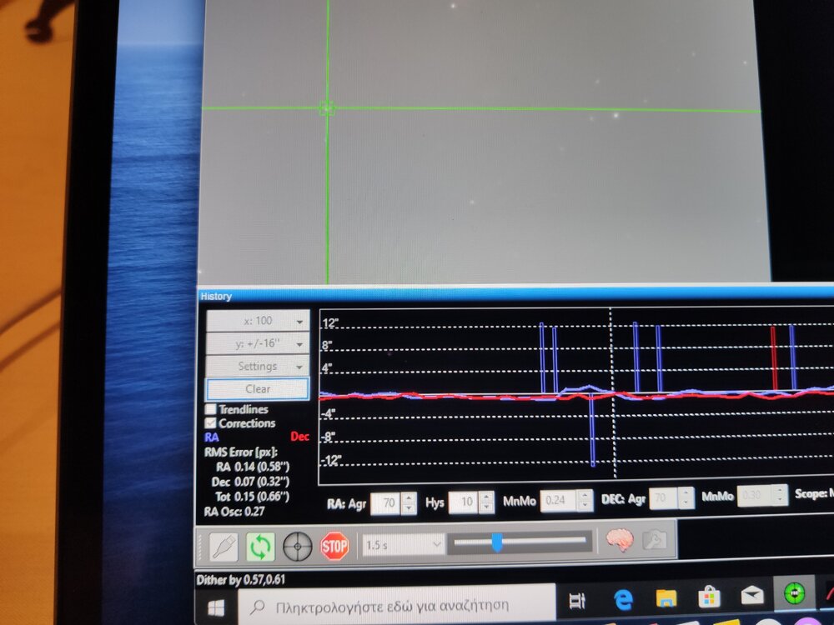The height and width of the screenshot is (625, 834).
Task: Open Microsoft Edge from the taskbar
Action: pos(623,598)
